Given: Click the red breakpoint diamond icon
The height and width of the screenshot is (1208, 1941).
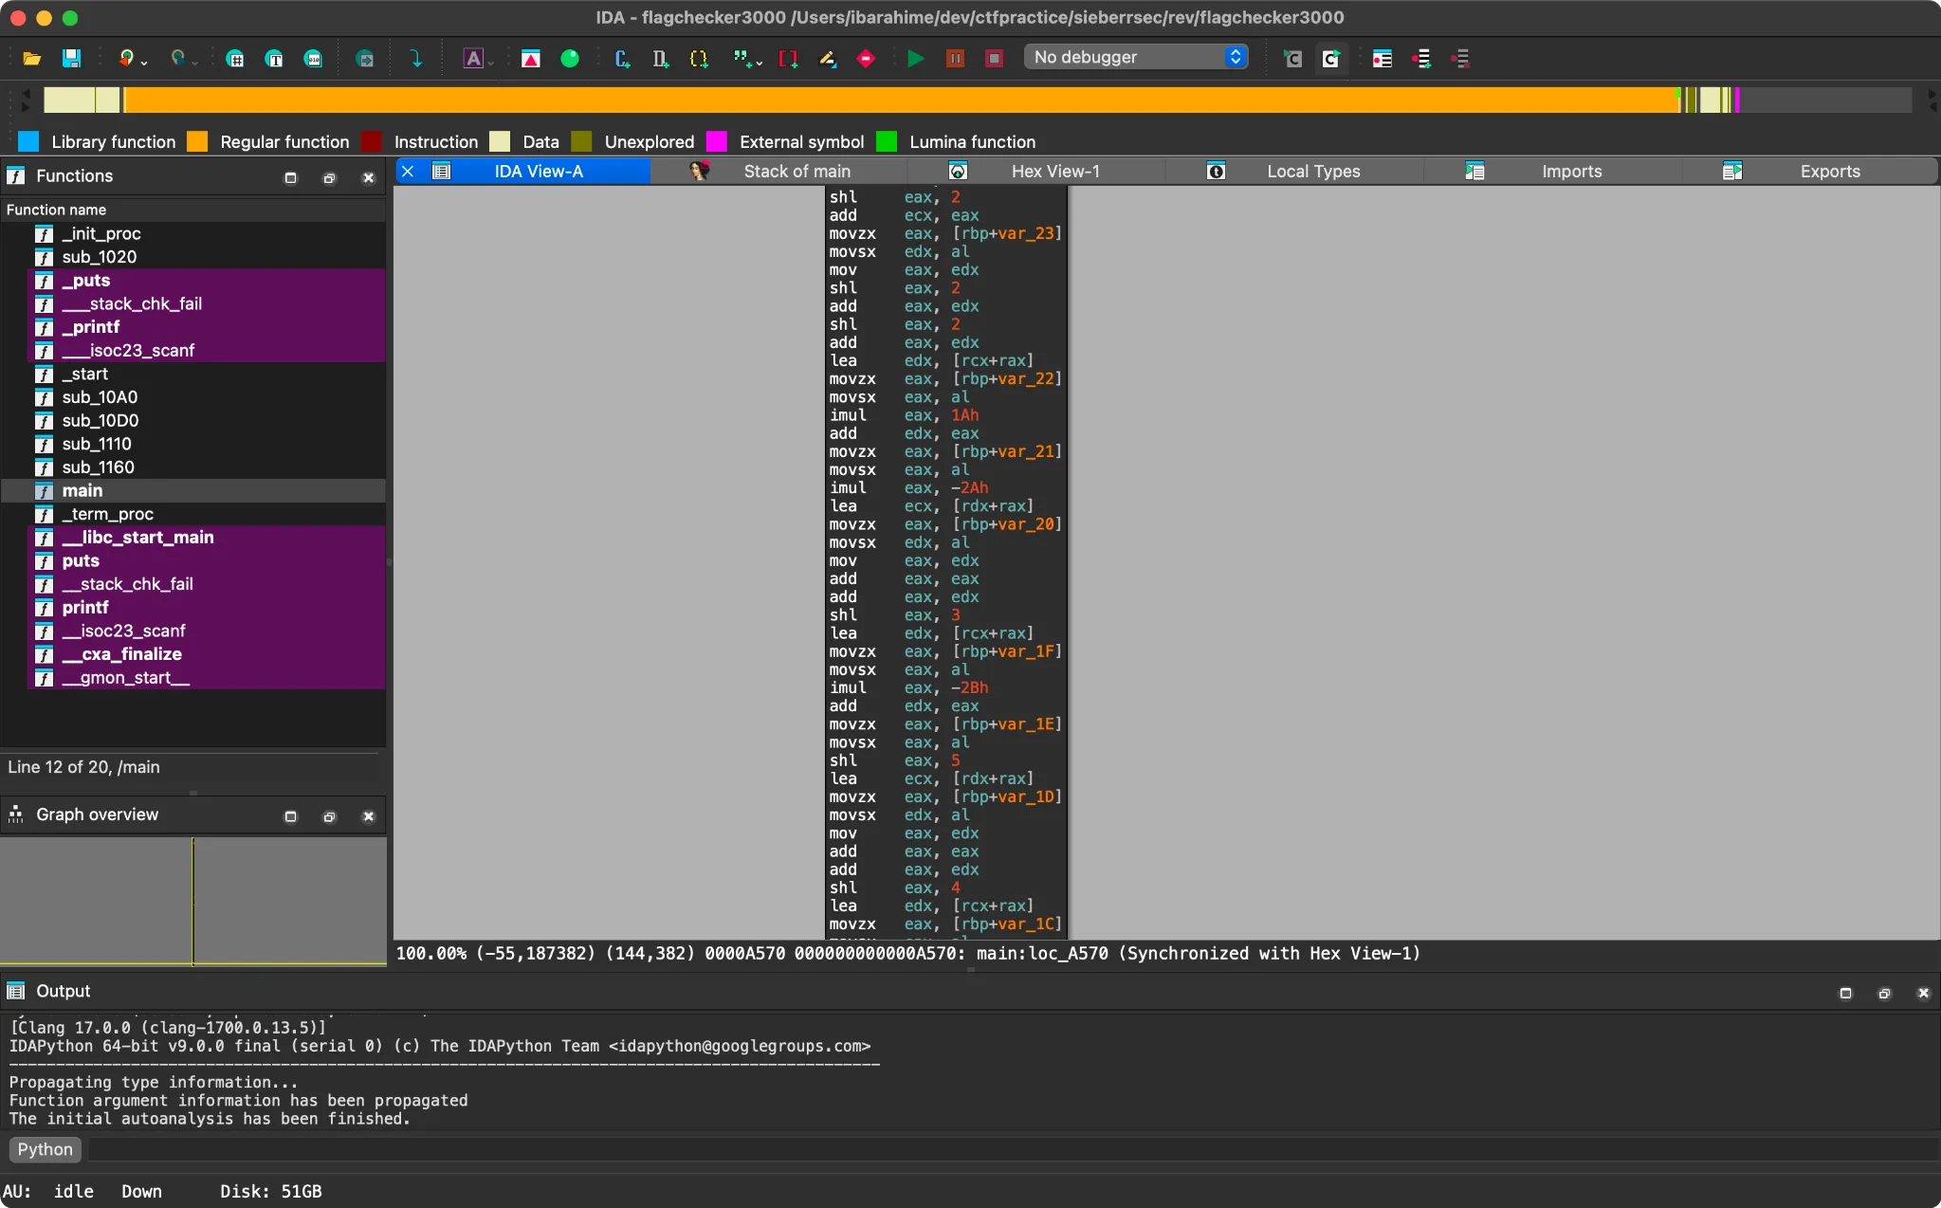Looking at the screenshot, I should click(x=865, y=59).
